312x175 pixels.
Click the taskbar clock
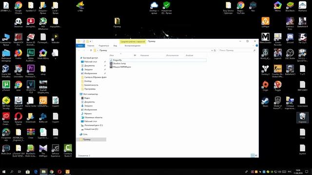click(298, 172)
